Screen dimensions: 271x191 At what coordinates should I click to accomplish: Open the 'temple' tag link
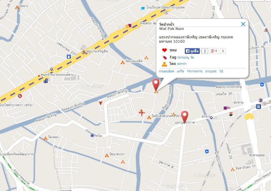pyautogui.click(x=183, y=57)
